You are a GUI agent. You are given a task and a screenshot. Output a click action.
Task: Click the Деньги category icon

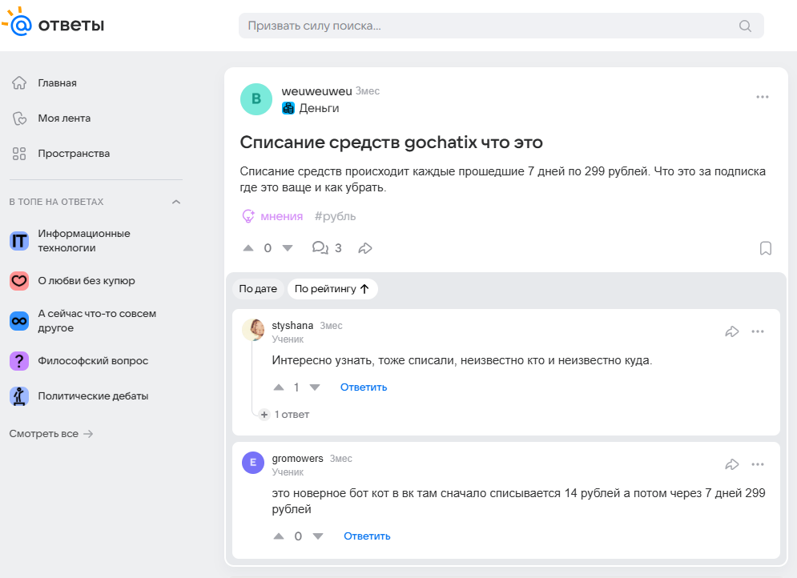pyautogui.click(x=288, y=108)
